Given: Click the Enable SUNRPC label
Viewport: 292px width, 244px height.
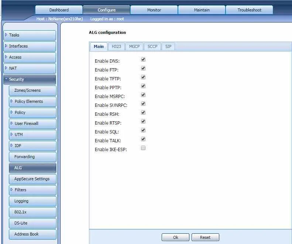Looking at the screenshot, I should pos(111,105).
